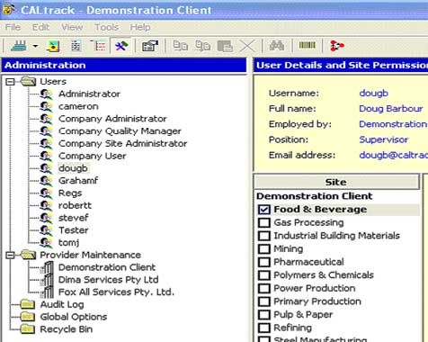Check the Power Production checkbox
The image size is (428, 342).
click(x=264, y=288)
